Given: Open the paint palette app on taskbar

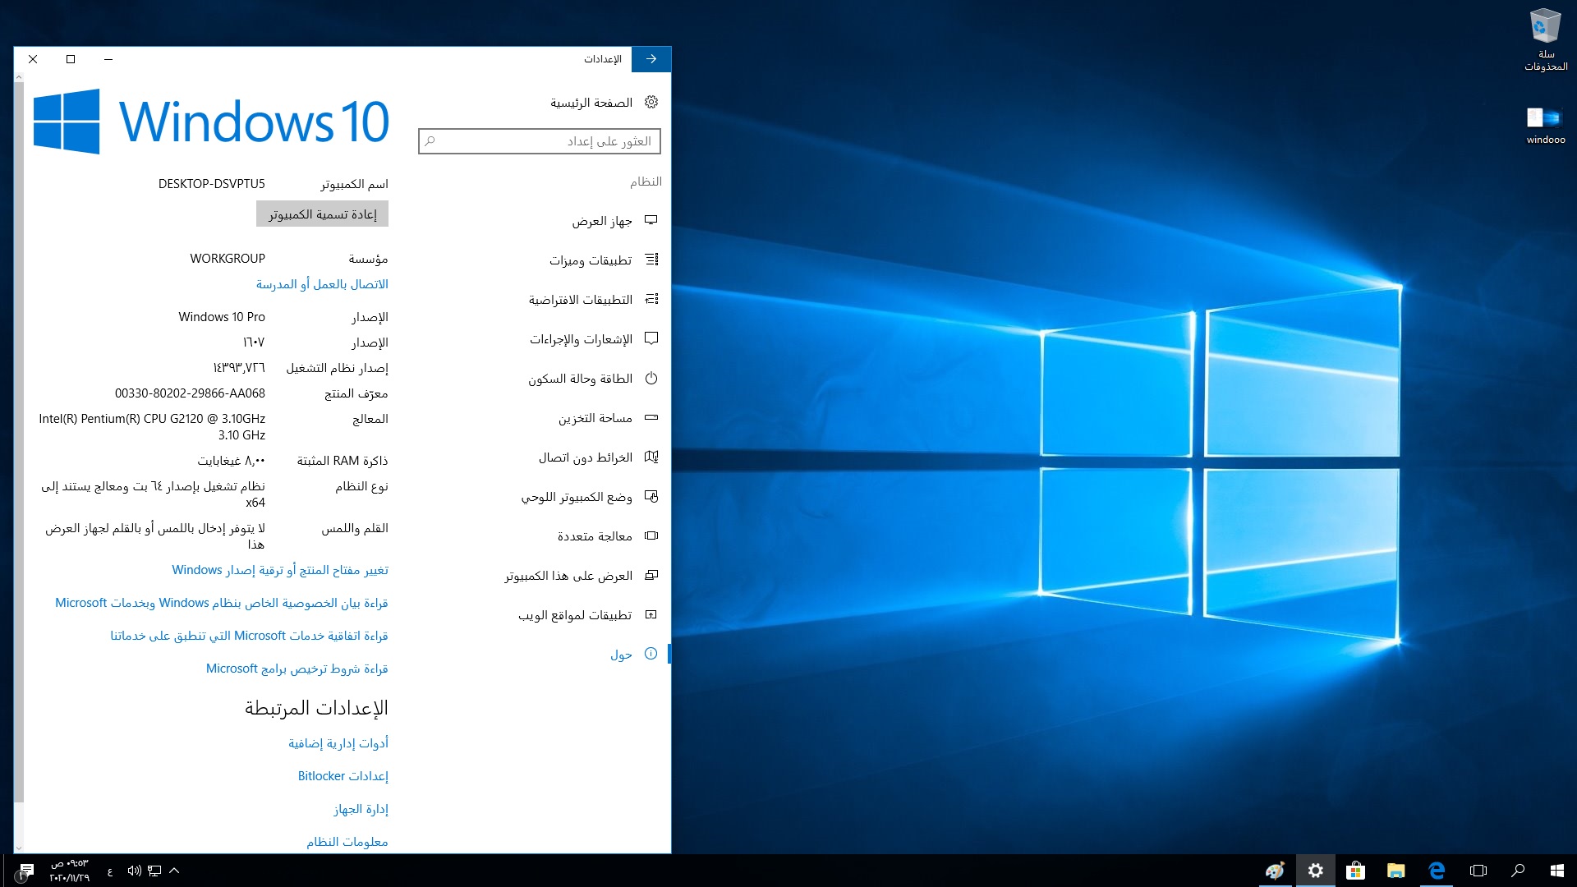Looking at the screenshot, I should 1275,871.
